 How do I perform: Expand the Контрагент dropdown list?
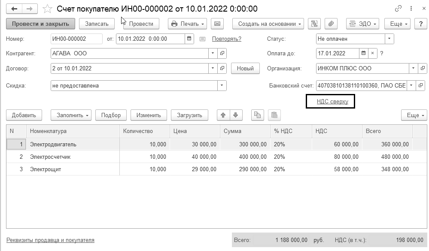213,54
